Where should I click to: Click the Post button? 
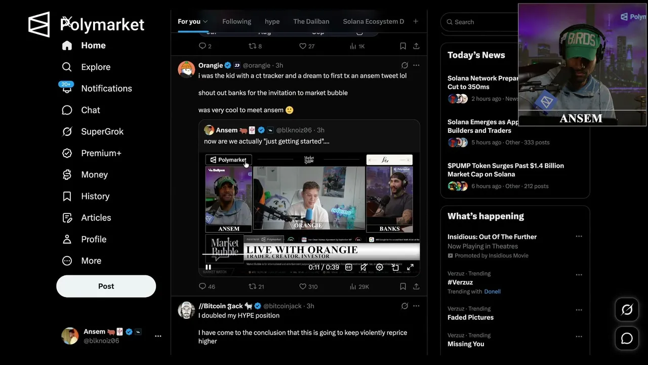click(106, 286)
